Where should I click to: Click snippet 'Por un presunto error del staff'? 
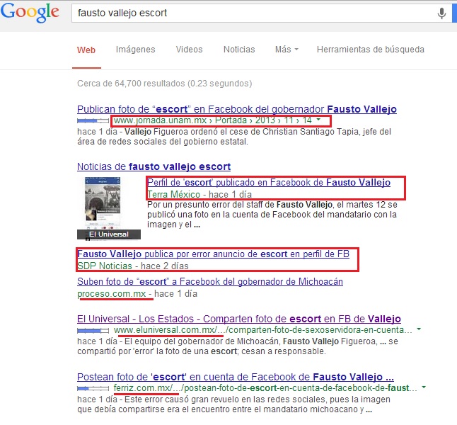[272, 215]
